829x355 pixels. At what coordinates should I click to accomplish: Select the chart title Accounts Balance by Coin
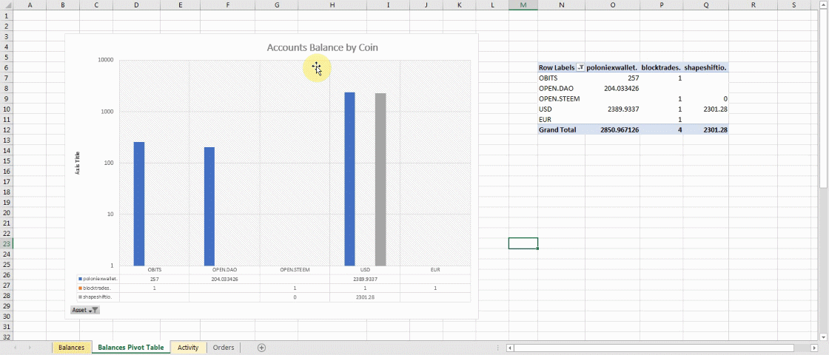pyautogui.click(x=323, y=47)
